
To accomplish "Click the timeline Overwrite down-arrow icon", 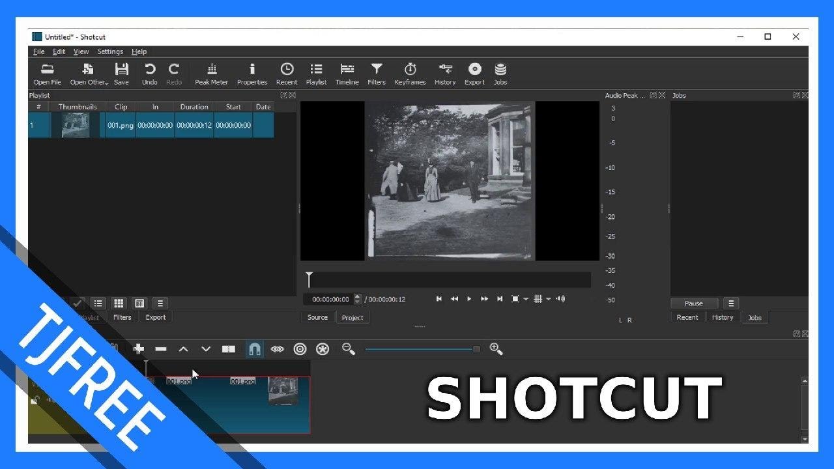I will [206, 349].
